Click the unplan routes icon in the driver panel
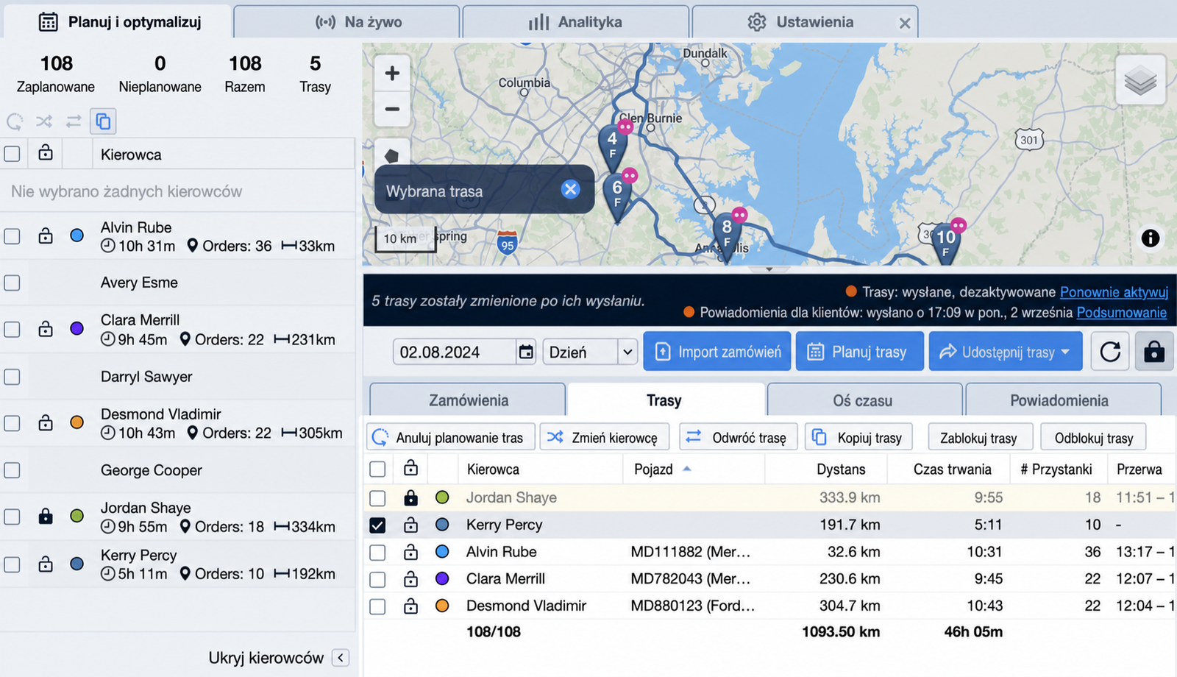The width and height of the screenshot is (1177, 677). coord(15,121)
